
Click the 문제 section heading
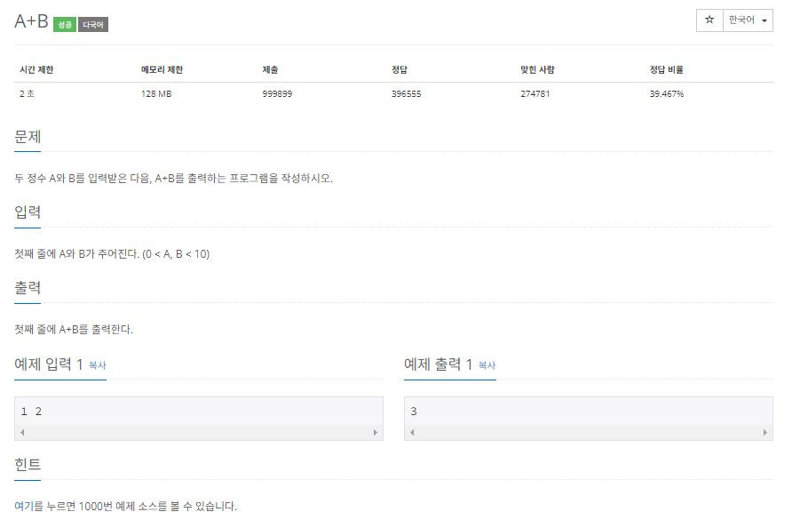click(28, 137)
